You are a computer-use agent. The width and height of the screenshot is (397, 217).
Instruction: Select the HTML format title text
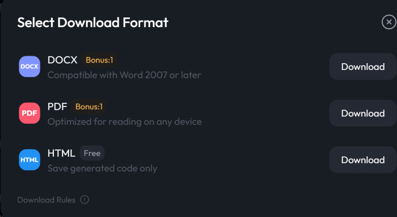pyautogui.click(x=61, y=153)
